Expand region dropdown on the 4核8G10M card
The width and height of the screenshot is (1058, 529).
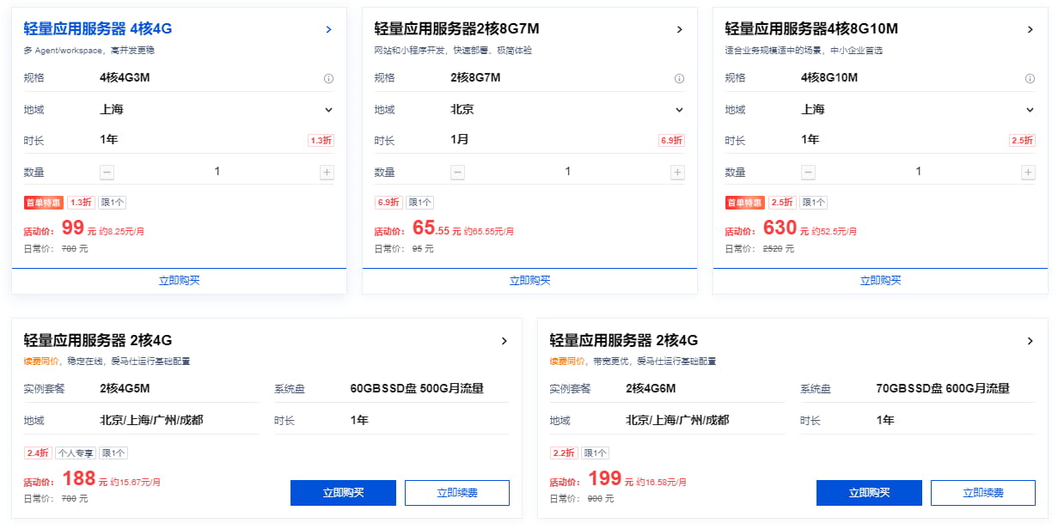[1030, 110]
